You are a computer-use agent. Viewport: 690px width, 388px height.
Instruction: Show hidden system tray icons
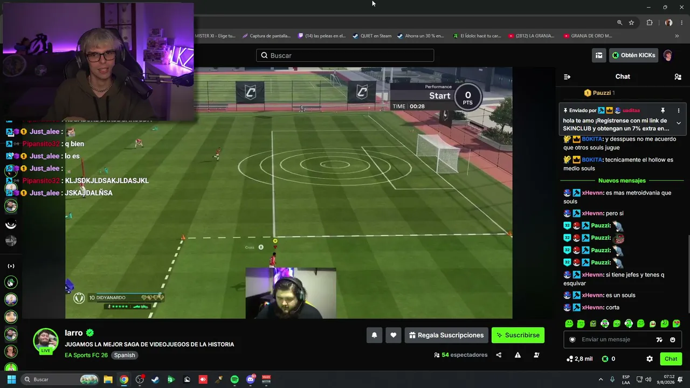point(601,379)
